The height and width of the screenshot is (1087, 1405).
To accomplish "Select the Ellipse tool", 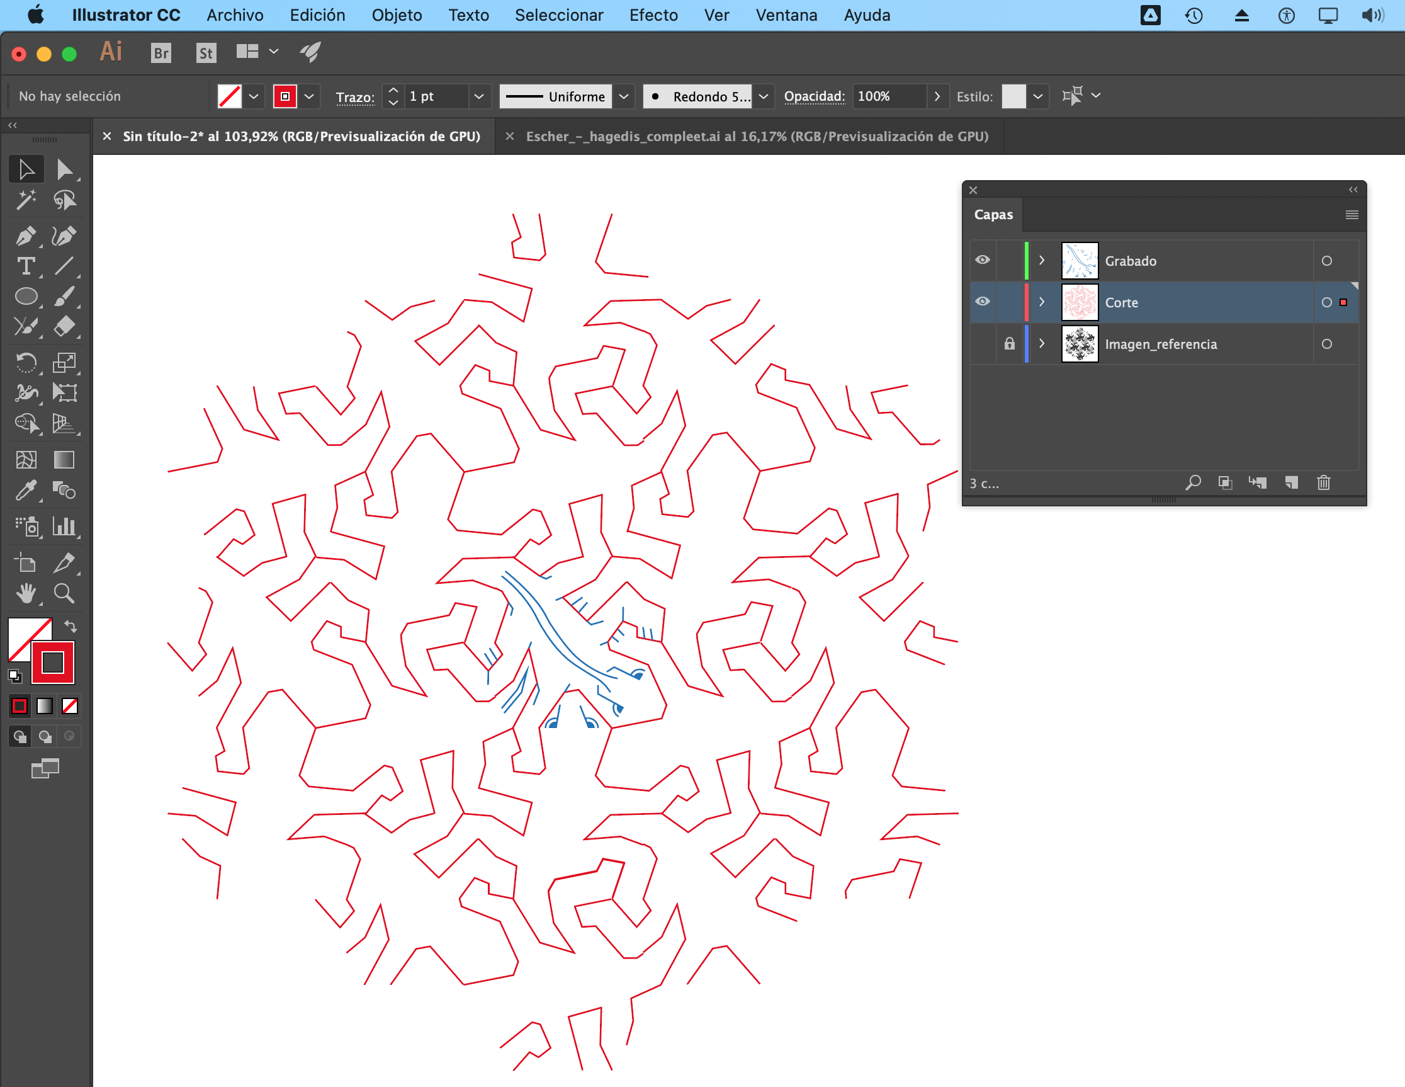I will pyautogui.click(x=26, y=296).
